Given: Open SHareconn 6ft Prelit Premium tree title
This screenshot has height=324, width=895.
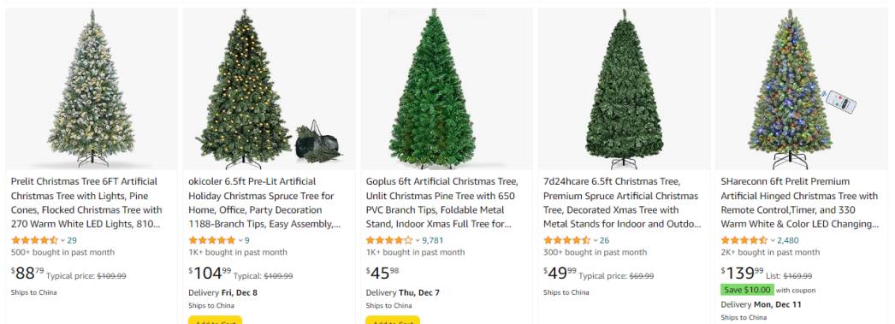Looking at the screenshot, I should click(800, 203).
